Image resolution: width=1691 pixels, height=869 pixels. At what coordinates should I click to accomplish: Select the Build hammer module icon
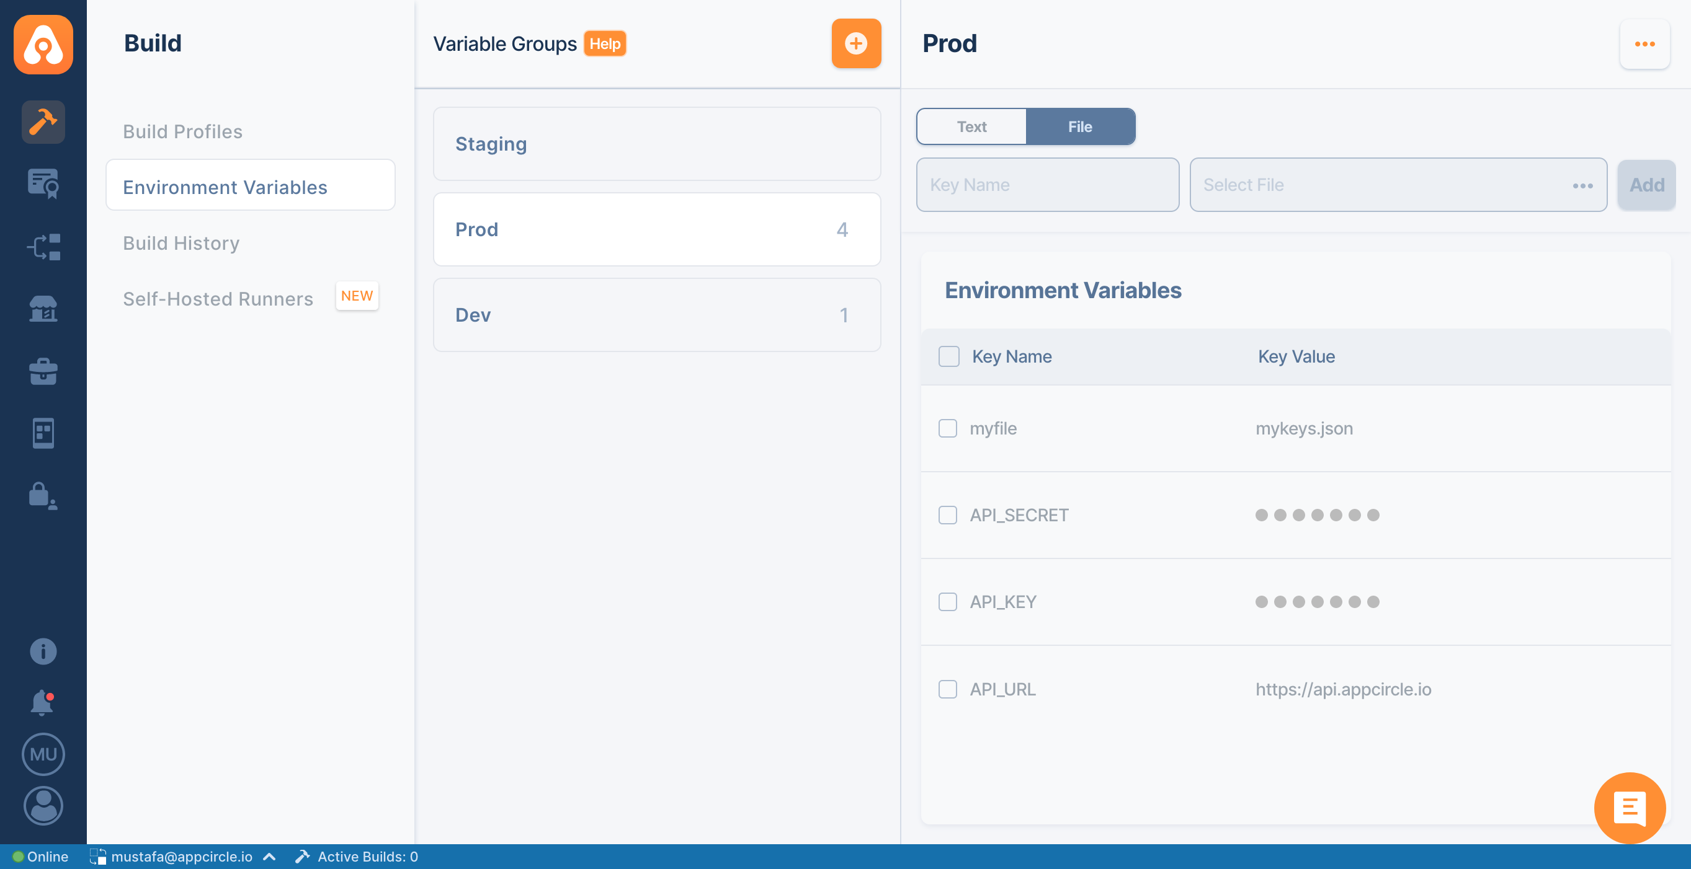(43, 121)
